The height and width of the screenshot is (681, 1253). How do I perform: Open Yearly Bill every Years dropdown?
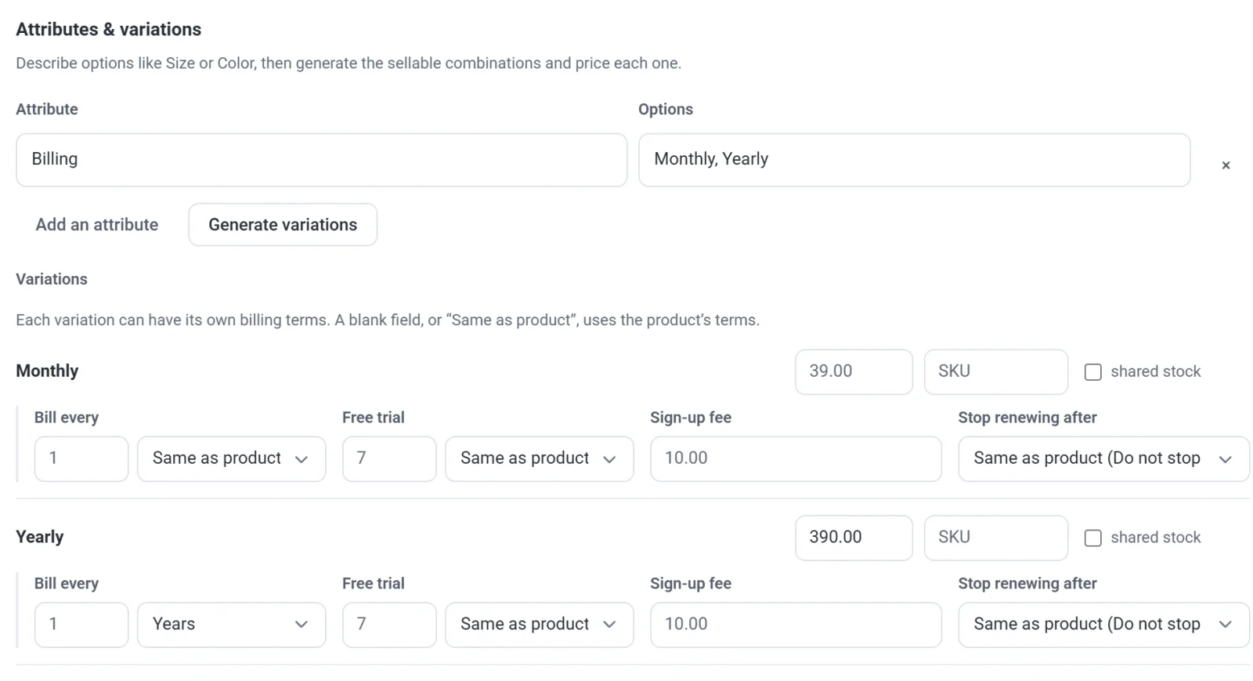[x=232, y=625]
